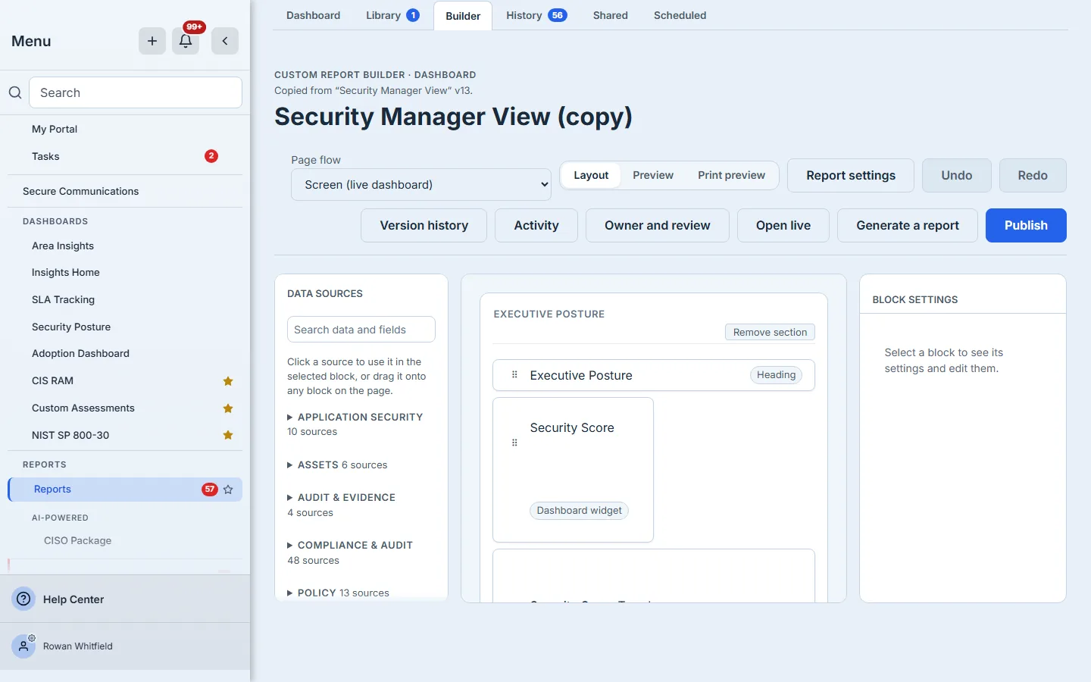Open the SLA Tracking dashboard
The width and height of the screenshot is (1091, 682).
pos(125,299)
